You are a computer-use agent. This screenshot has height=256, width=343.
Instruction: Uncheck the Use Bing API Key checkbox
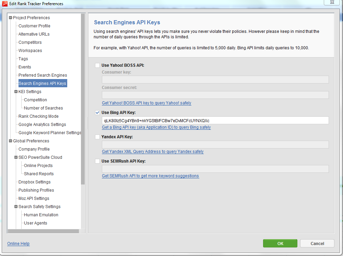tap(97, 113)
